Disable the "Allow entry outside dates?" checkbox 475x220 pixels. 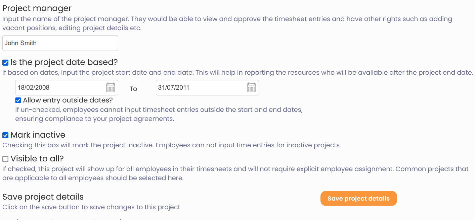point(18,100)
